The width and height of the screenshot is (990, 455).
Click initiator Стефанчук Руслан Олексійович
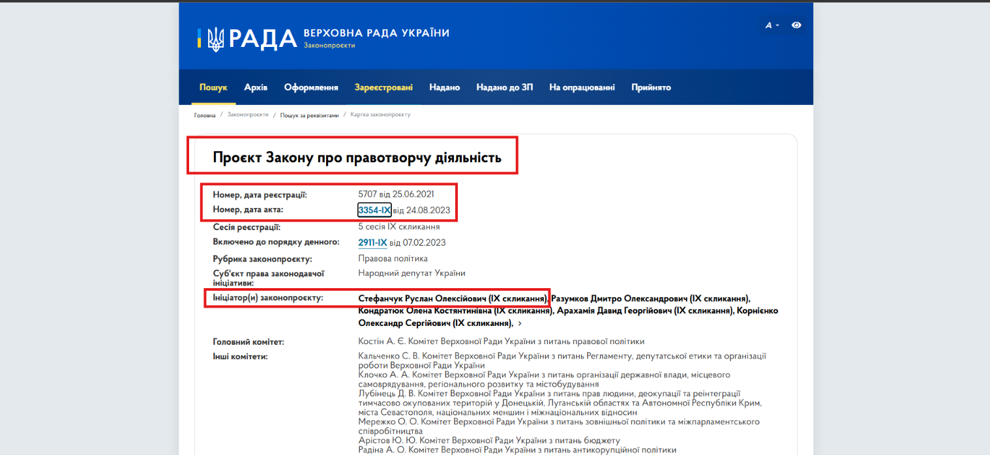tap(453, 299)
